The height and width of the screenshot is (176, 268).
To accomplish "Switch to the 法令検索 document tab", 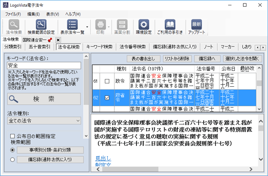I will [x=11, y=39].
